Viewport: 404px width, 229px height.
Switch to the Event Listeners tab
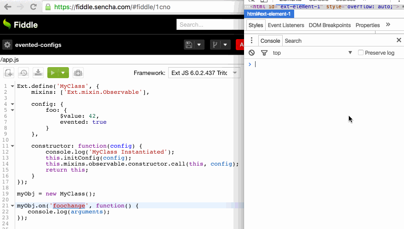(286, 25)
